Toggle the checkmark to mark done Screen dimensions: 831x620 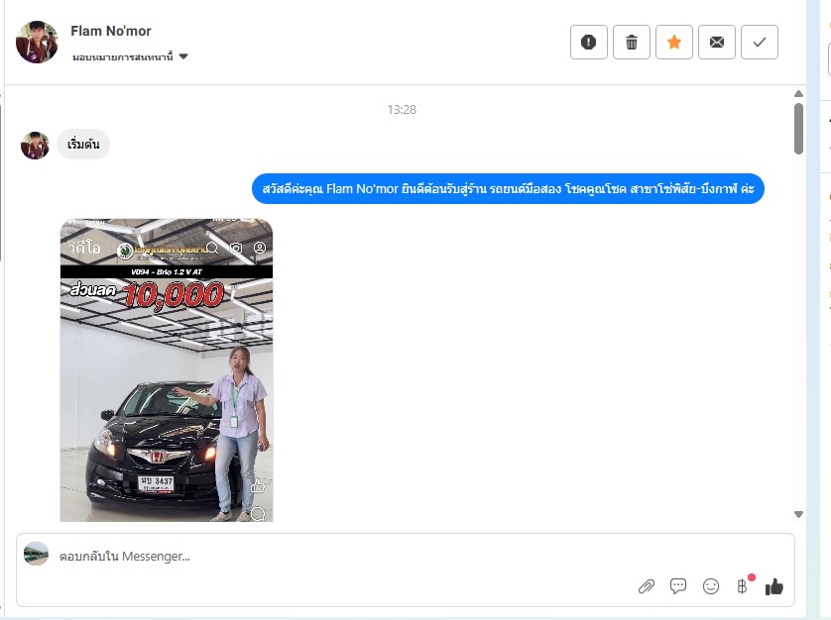pyautogui.click(x=760, y=43)
